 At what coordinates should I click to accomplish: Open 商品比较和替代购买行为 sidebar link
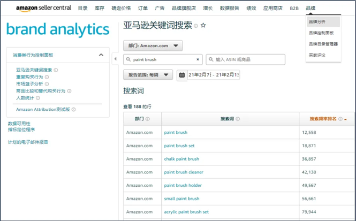(41, 91)
